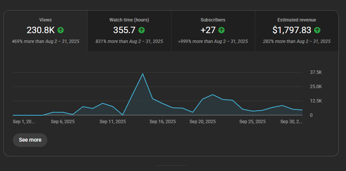Select the Sep 25, 2025 axis label
Screen dimensions: 346x171
(x=252, y=122)
